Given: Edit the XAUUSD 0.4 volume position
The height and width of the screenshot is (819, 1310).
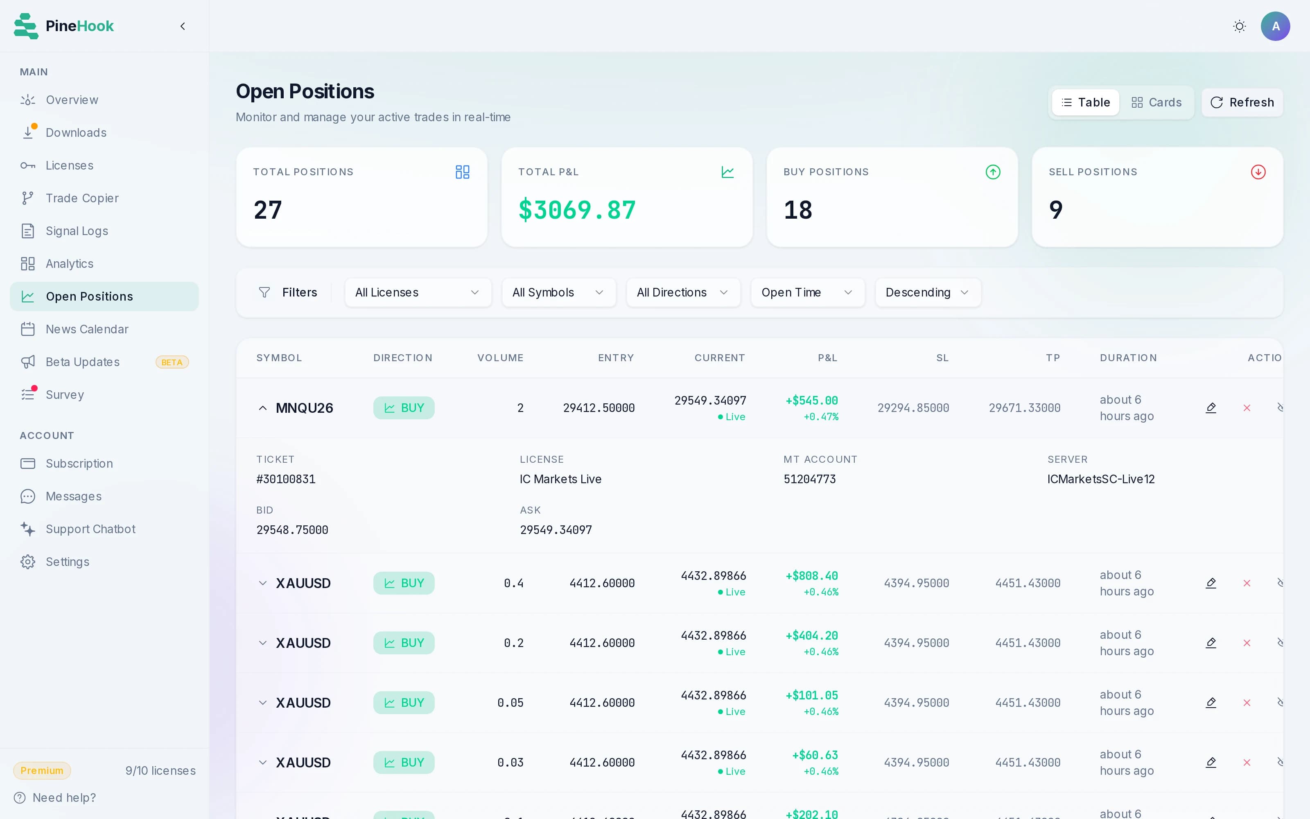Looking at the screenshot, I should point(1211,584).
